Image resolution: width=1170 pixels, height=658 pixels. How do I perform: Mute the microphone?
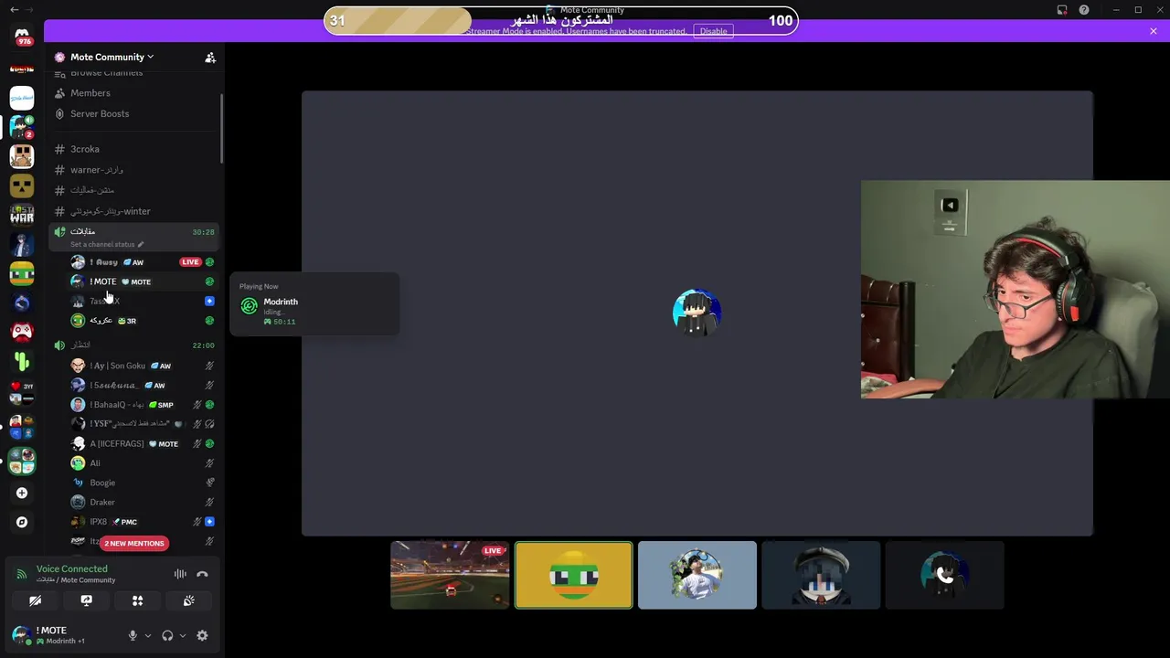click(133, 635)
